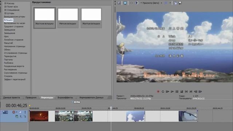
Task: Select Скручивание страницы transition
Action: pyautogui.click(x=15, y=73)
